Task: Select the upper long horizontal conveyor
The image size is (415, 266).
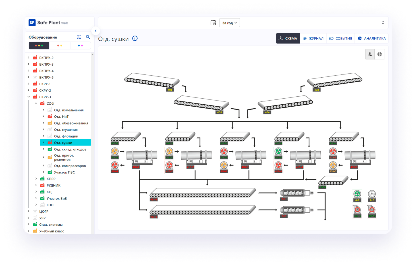Action: click(203, 194)
